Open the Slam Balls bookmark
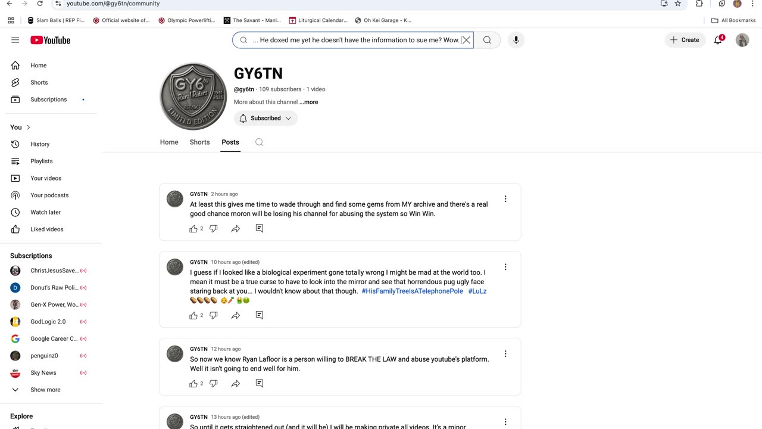The height and width of the screenshot is (429, 762). point(56,20)
